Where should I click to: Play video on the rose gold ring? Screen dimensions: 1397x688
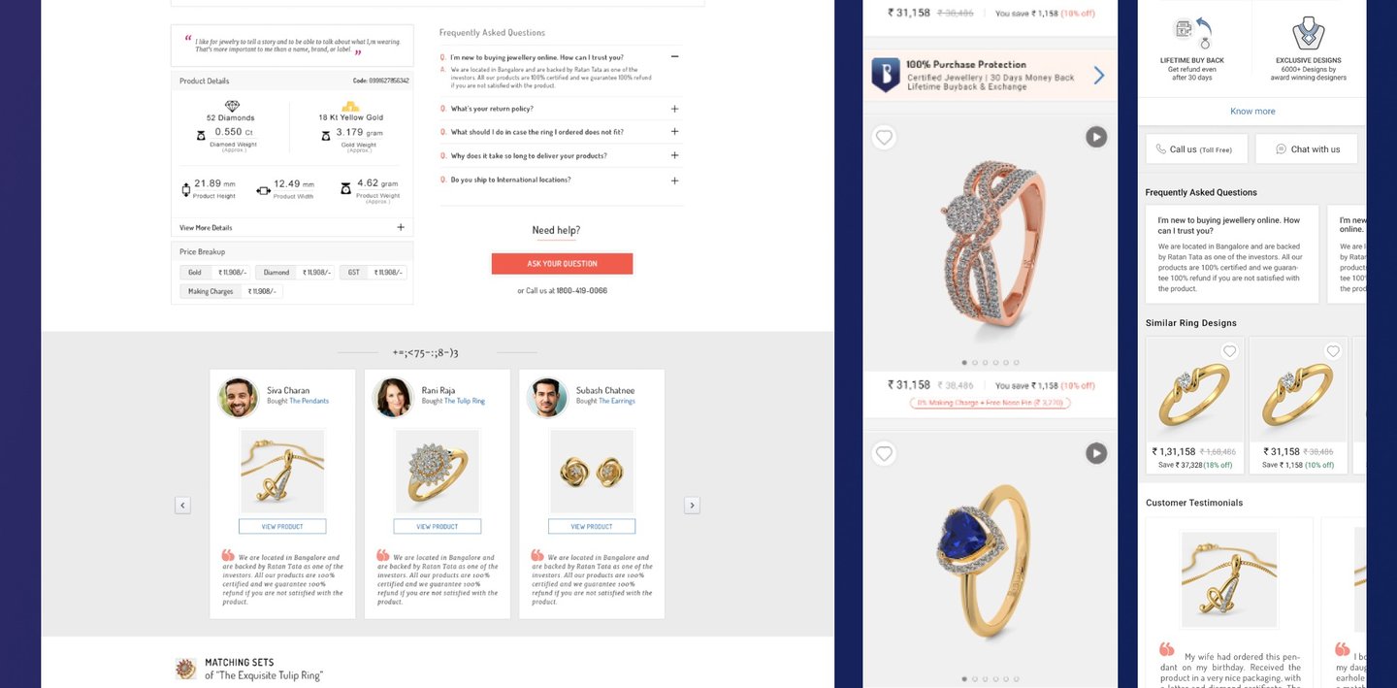(x=1096, y=137)
